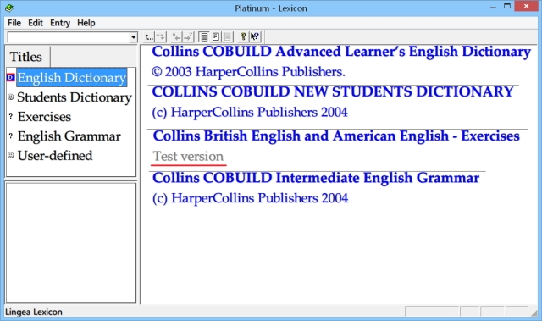Open Collins British English and American English Exercises
This screenshot has height=321, width=542.
336,136
